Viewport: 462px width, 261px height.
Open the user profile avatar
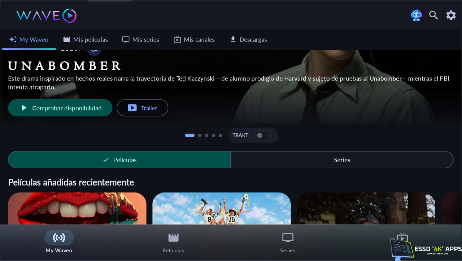[x=416, y=15]
